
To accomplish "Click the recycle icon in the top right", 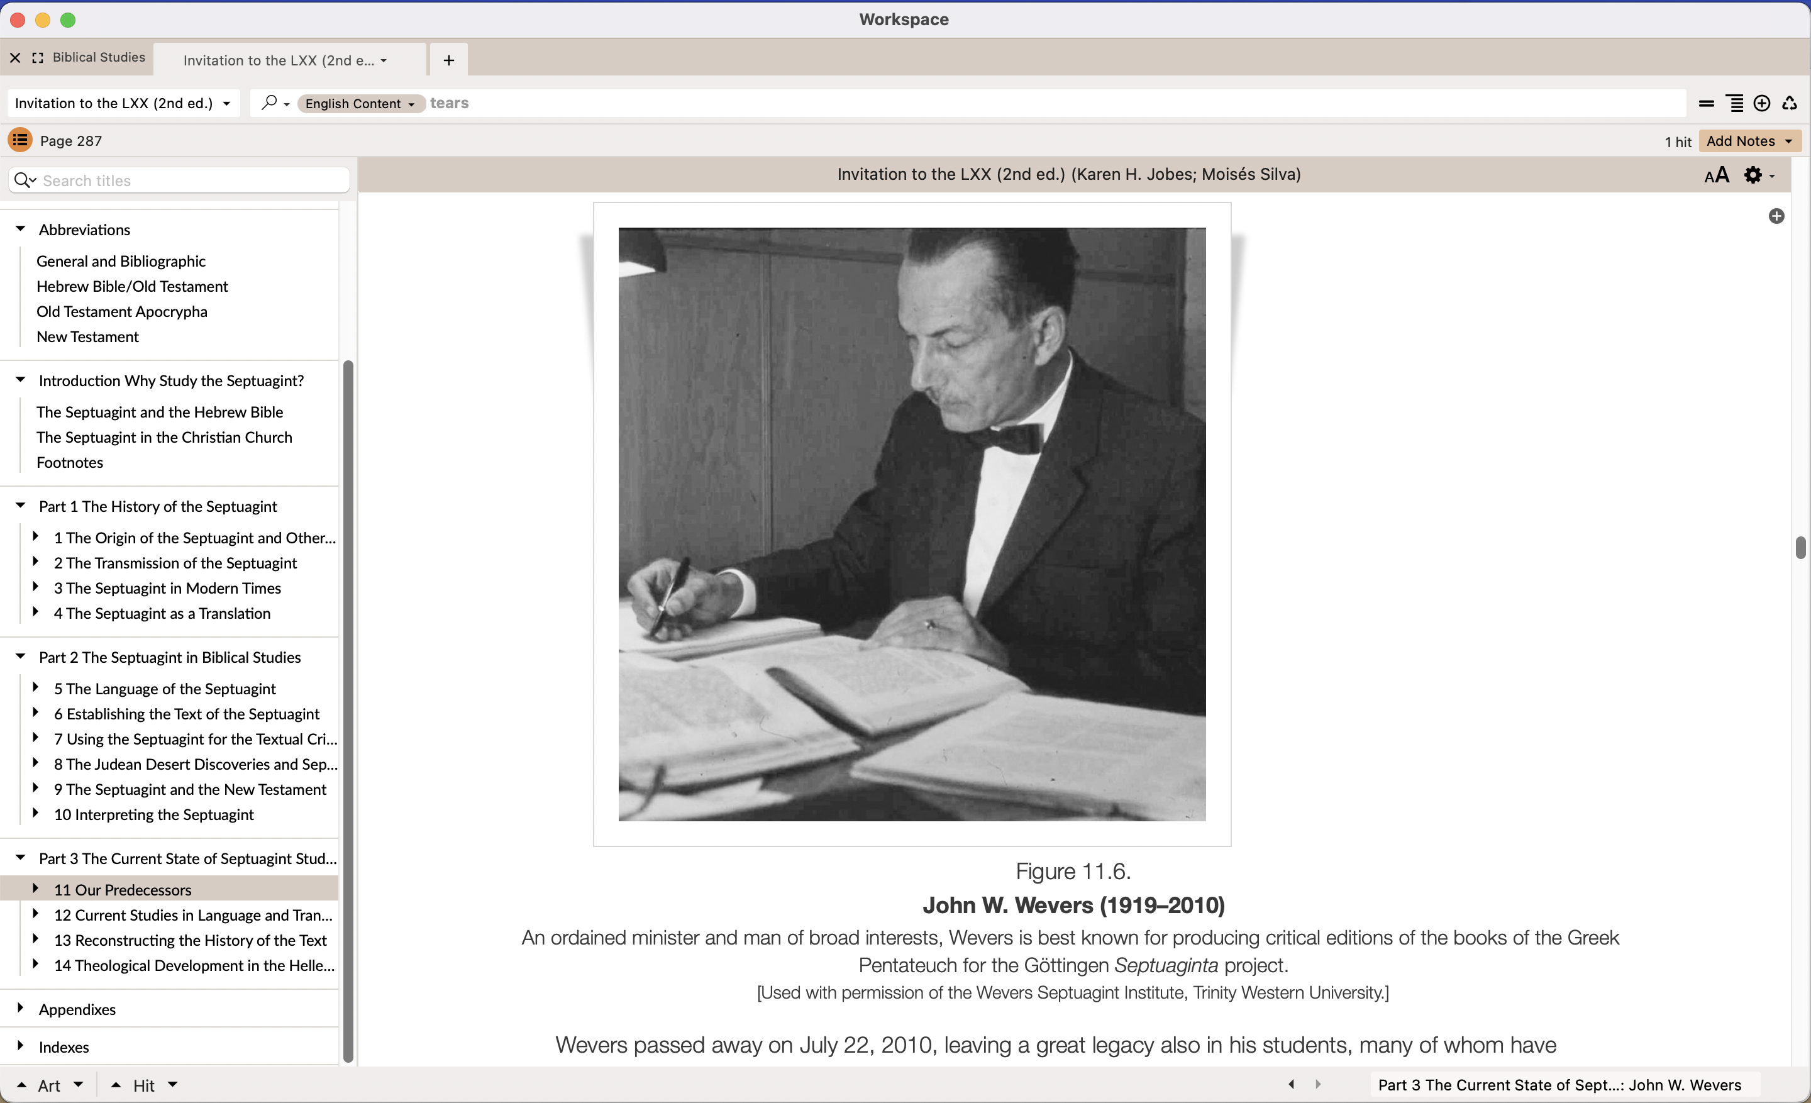I will click(x=1790, y=104).
